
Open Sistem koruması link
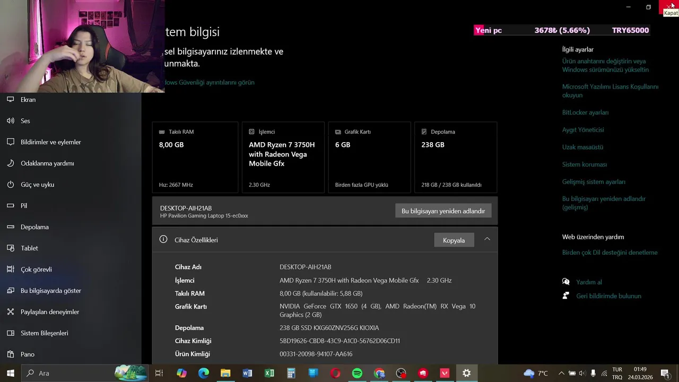point(585,164)
